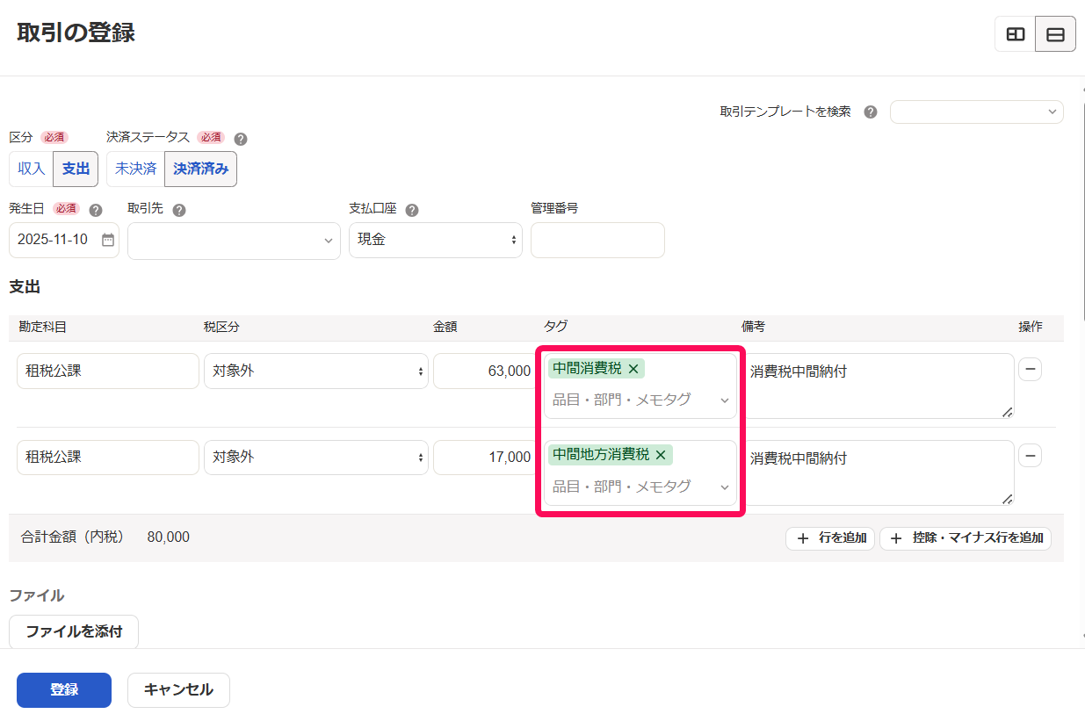Open 税区分 dropdown in the 63,000 row

[316, 371]
